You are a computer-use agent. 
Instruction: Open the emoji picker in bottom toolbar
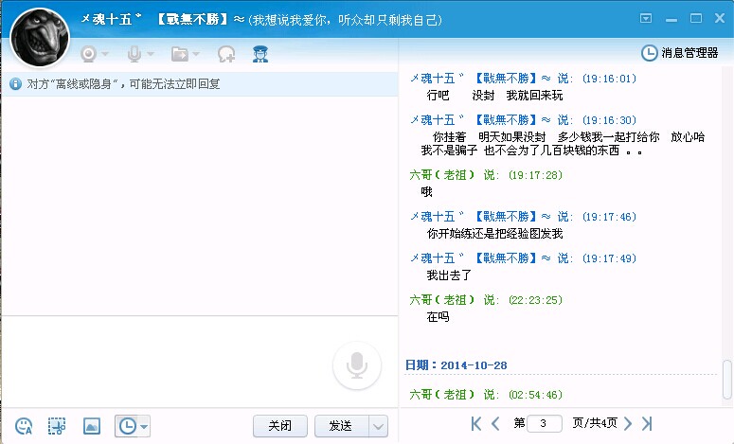(25, 426)
